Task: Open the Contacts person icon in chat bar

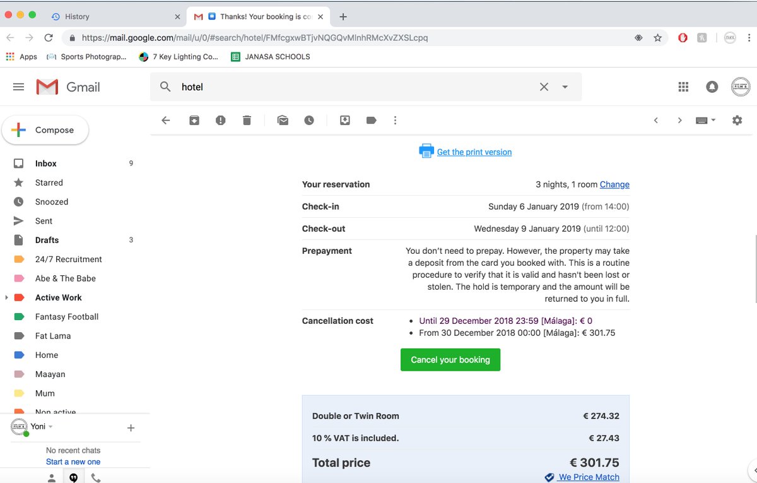Action: (x=52, y=478)
